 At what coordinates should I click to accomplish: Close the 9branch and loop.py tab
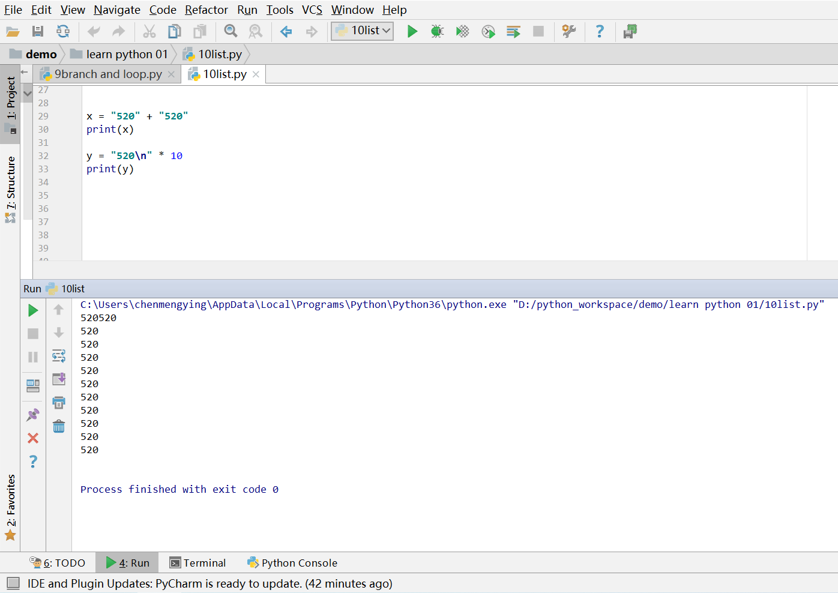[172, 74]
